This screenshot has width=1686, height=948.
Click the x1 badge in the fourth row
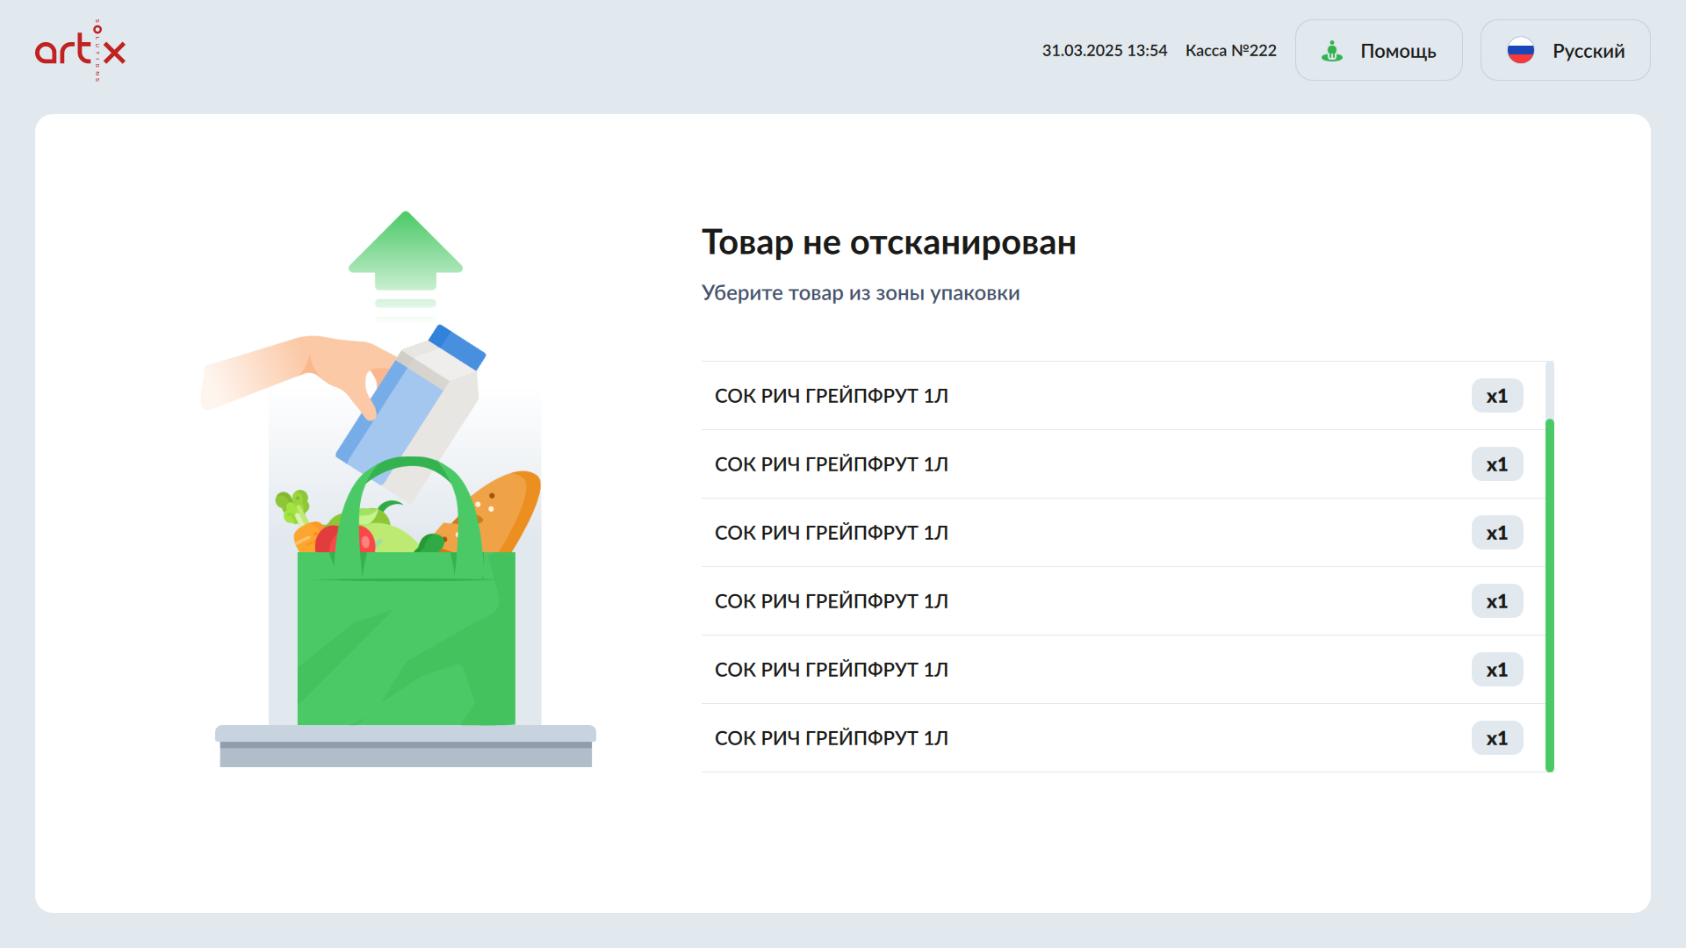tap(1496, 601)
